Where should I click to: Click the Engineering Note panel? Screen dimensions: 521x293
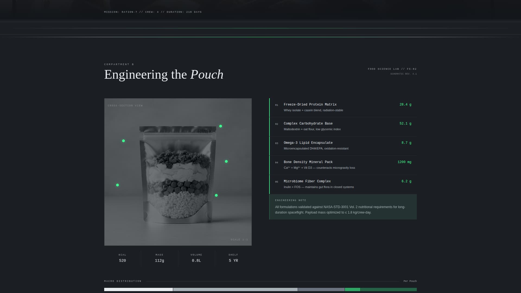343,207
